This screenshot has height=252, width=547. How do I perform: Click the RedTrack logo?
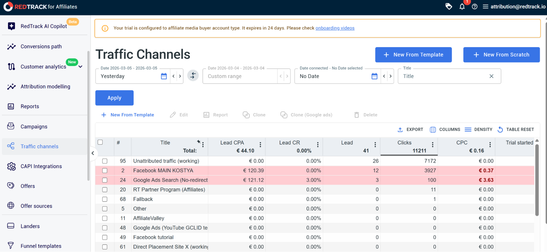(40, 7)
